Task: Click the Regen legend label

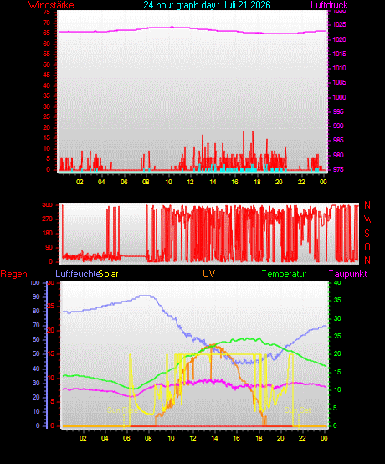Action: pos(14,274)
